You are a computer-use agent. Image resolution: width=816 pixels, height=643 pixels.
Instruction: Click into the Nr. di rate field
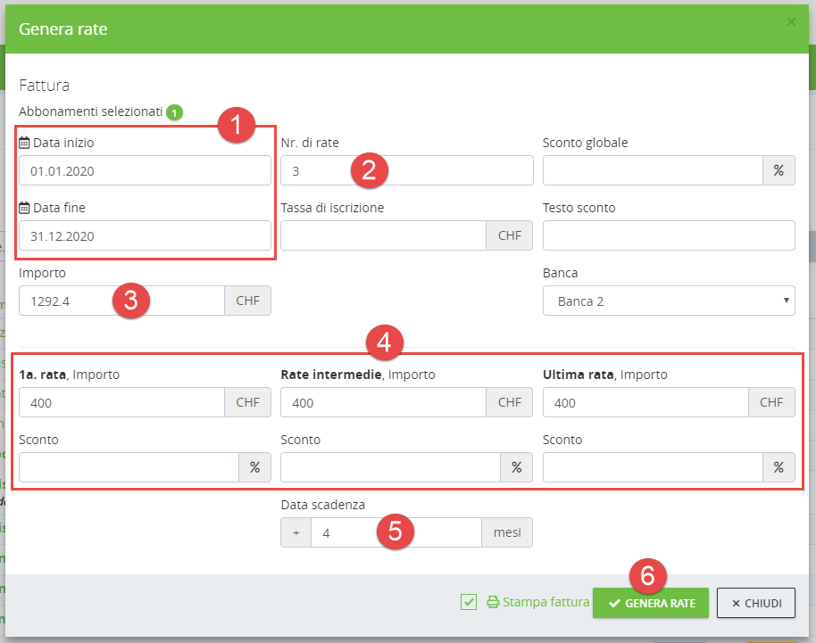tap(406, 171)
